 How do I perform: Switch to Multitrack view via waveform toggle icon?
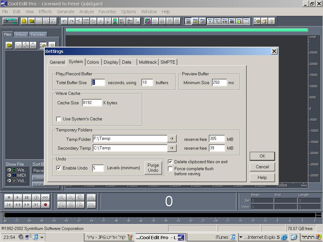coord(10,21)
